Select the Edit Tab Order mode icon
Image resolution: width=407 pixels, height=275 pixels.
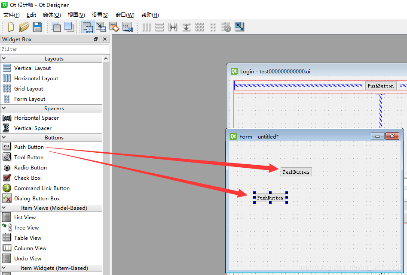(128, 27)
